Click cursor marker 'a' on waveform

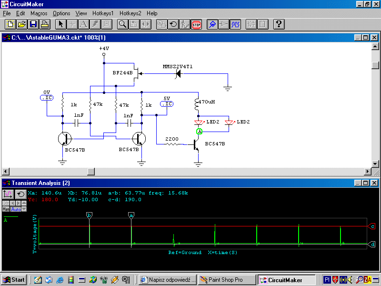[x=131, y=215]
